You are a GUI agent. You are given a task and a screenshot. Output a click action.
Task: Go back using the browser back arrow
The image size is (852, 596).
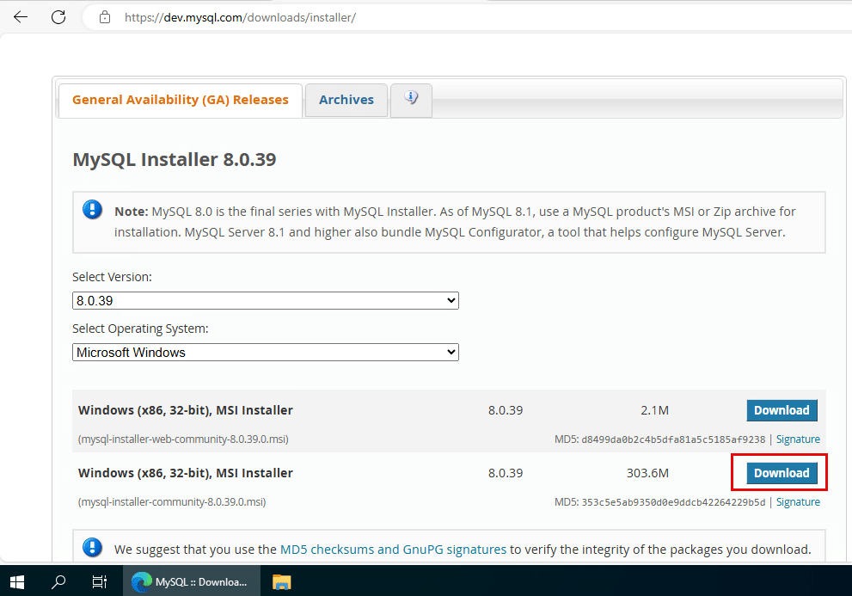point(21,17)
